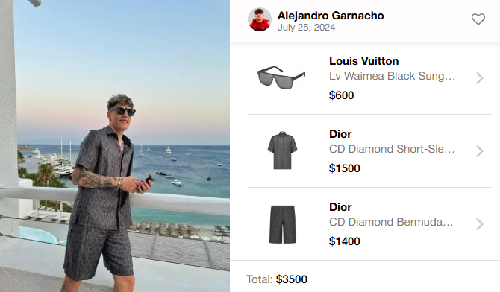Open the Dior Bermuda shorts thumbnail

pyautogui.click(x=283, y=224)
